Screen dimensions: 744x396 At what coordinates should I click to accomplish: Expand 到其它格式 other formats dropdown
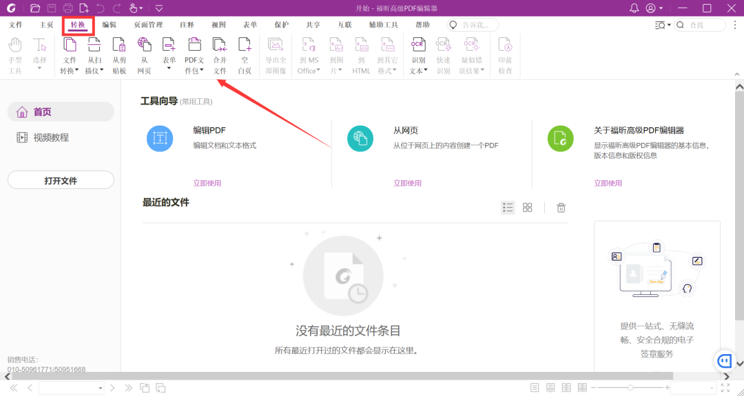[395, 71]
